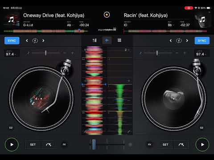Select the waveform view icon in center toolbar

coord(107,40)
